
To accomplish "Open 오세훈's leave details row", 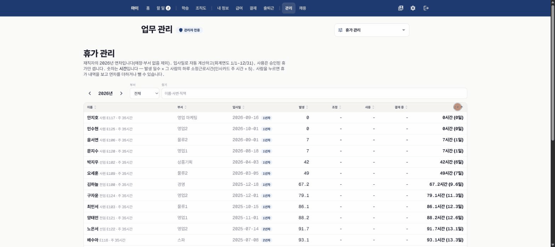I will point(275,173).
